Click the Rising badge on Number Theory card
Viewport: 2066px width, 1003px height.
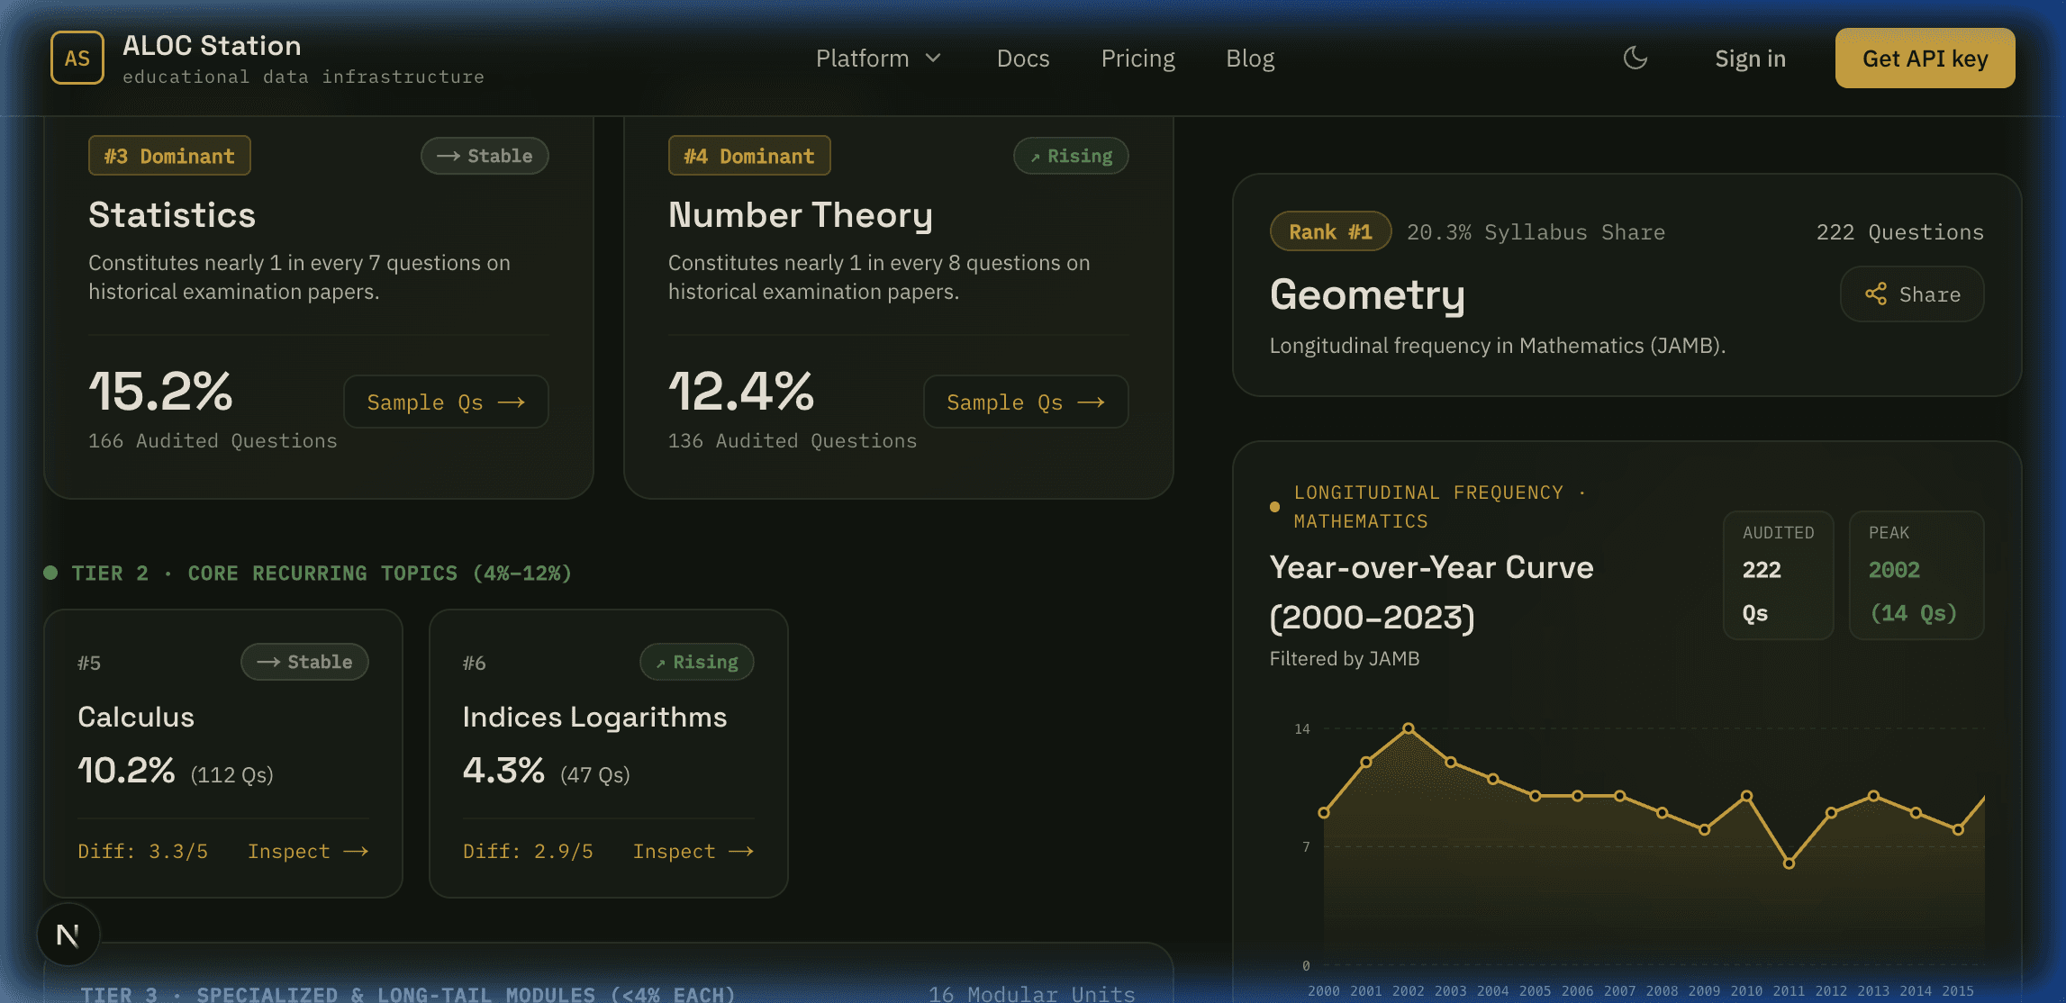pyautogui.click(x=1071, y=156)
